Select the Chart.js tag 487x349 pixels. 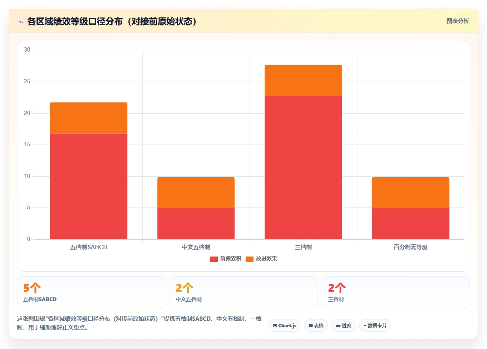[x=284, y=326]
